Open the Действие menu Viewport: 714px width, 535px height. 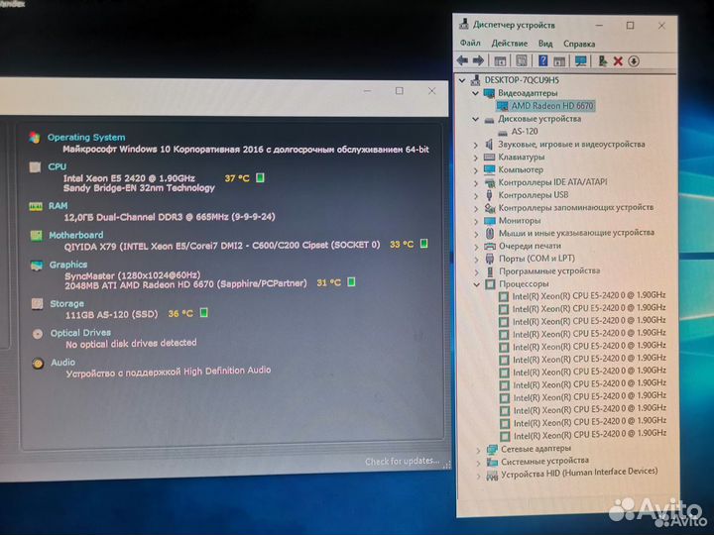click(x=509, y=44)
